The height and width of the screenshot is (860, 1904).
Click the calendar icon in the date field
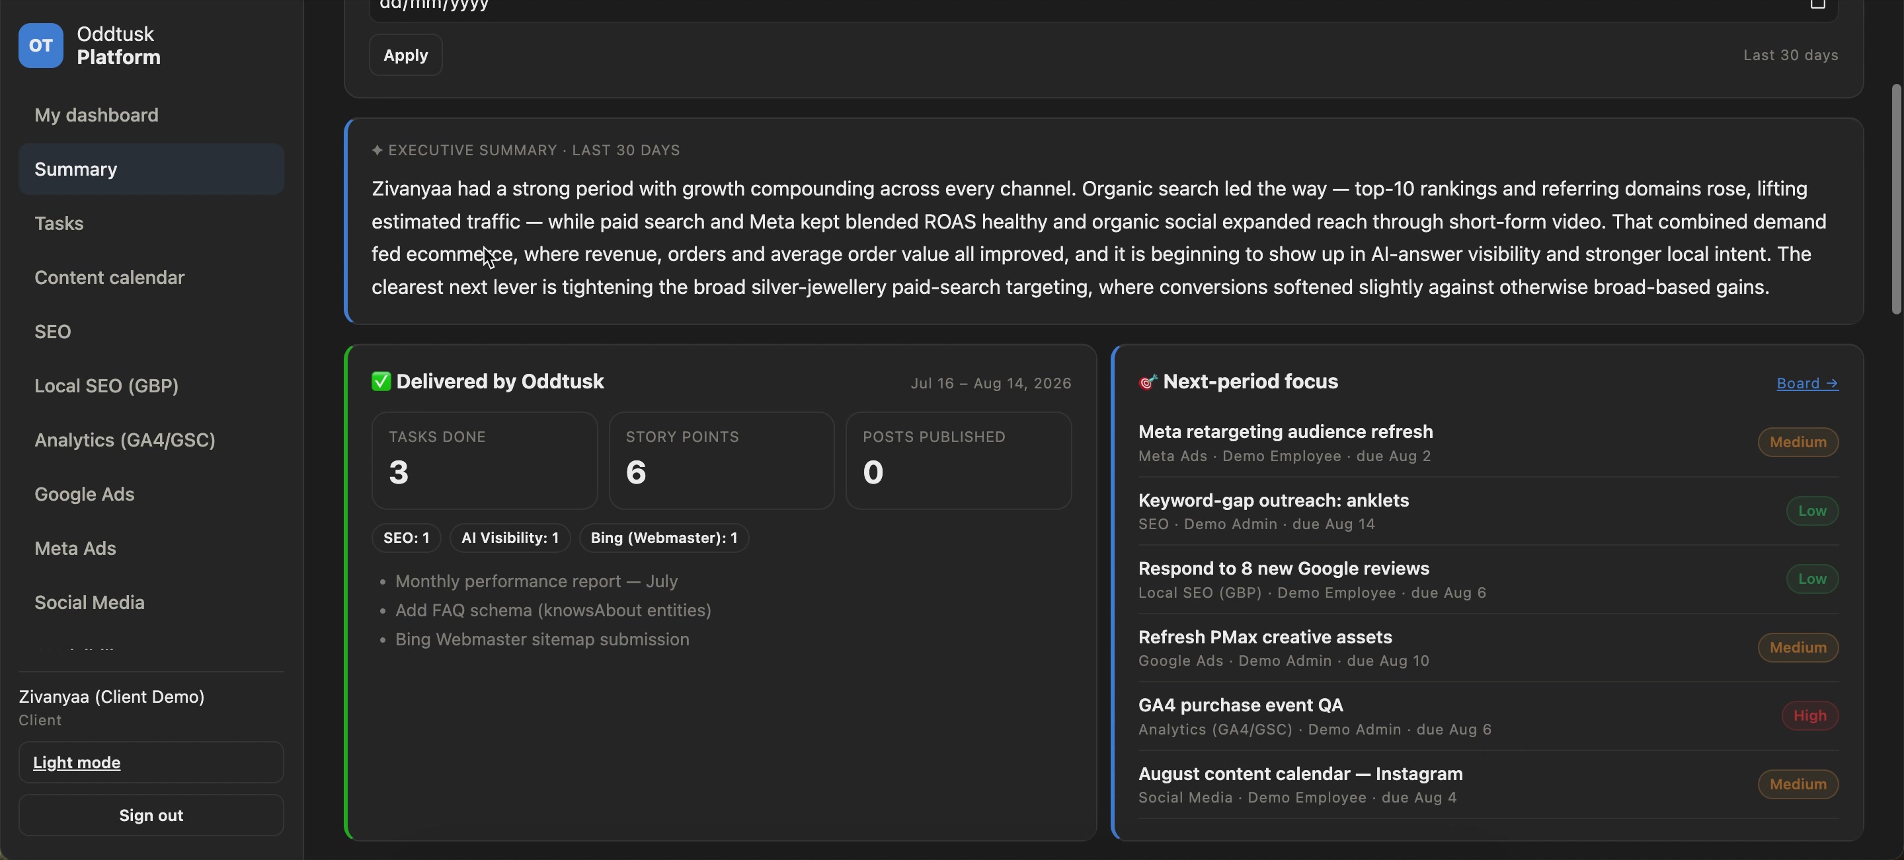1817,5
